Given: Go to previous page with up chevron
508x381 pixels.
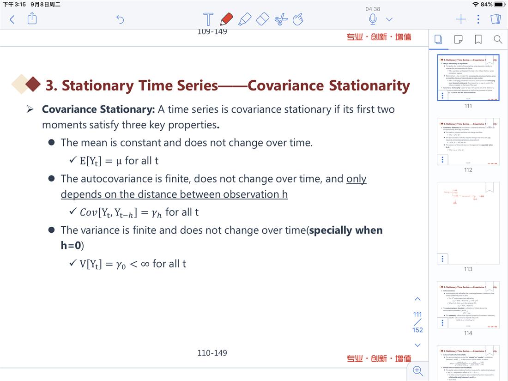Looking at the screenshot, I should pyautogui.click(x=417, y=299).
